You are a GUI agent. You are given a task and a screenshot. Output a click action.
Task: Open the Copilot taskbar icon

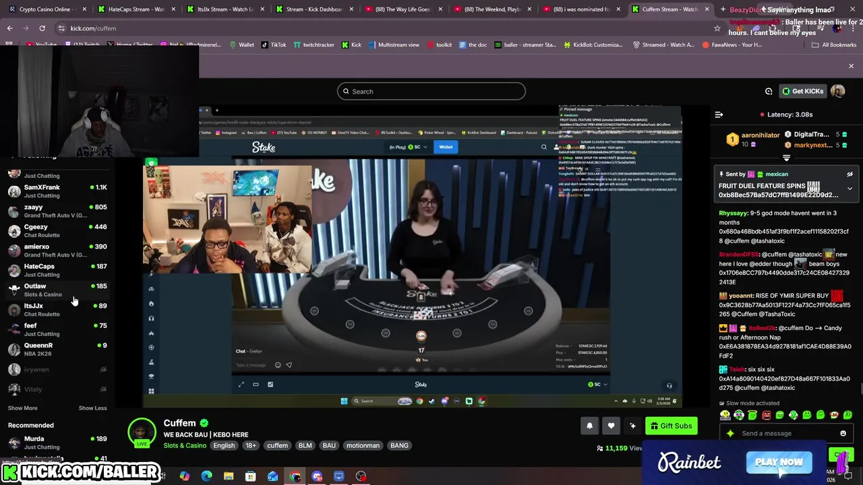(x=184, y=476)
